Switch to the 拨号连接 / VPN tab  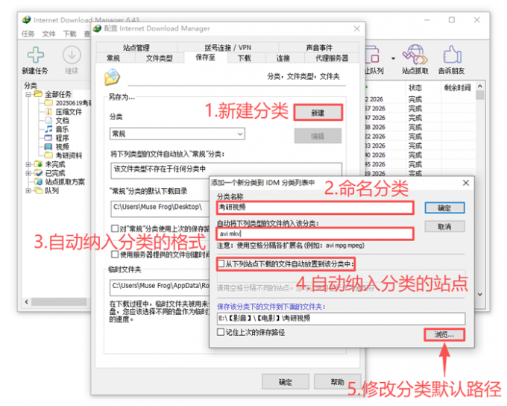point(227,48)
